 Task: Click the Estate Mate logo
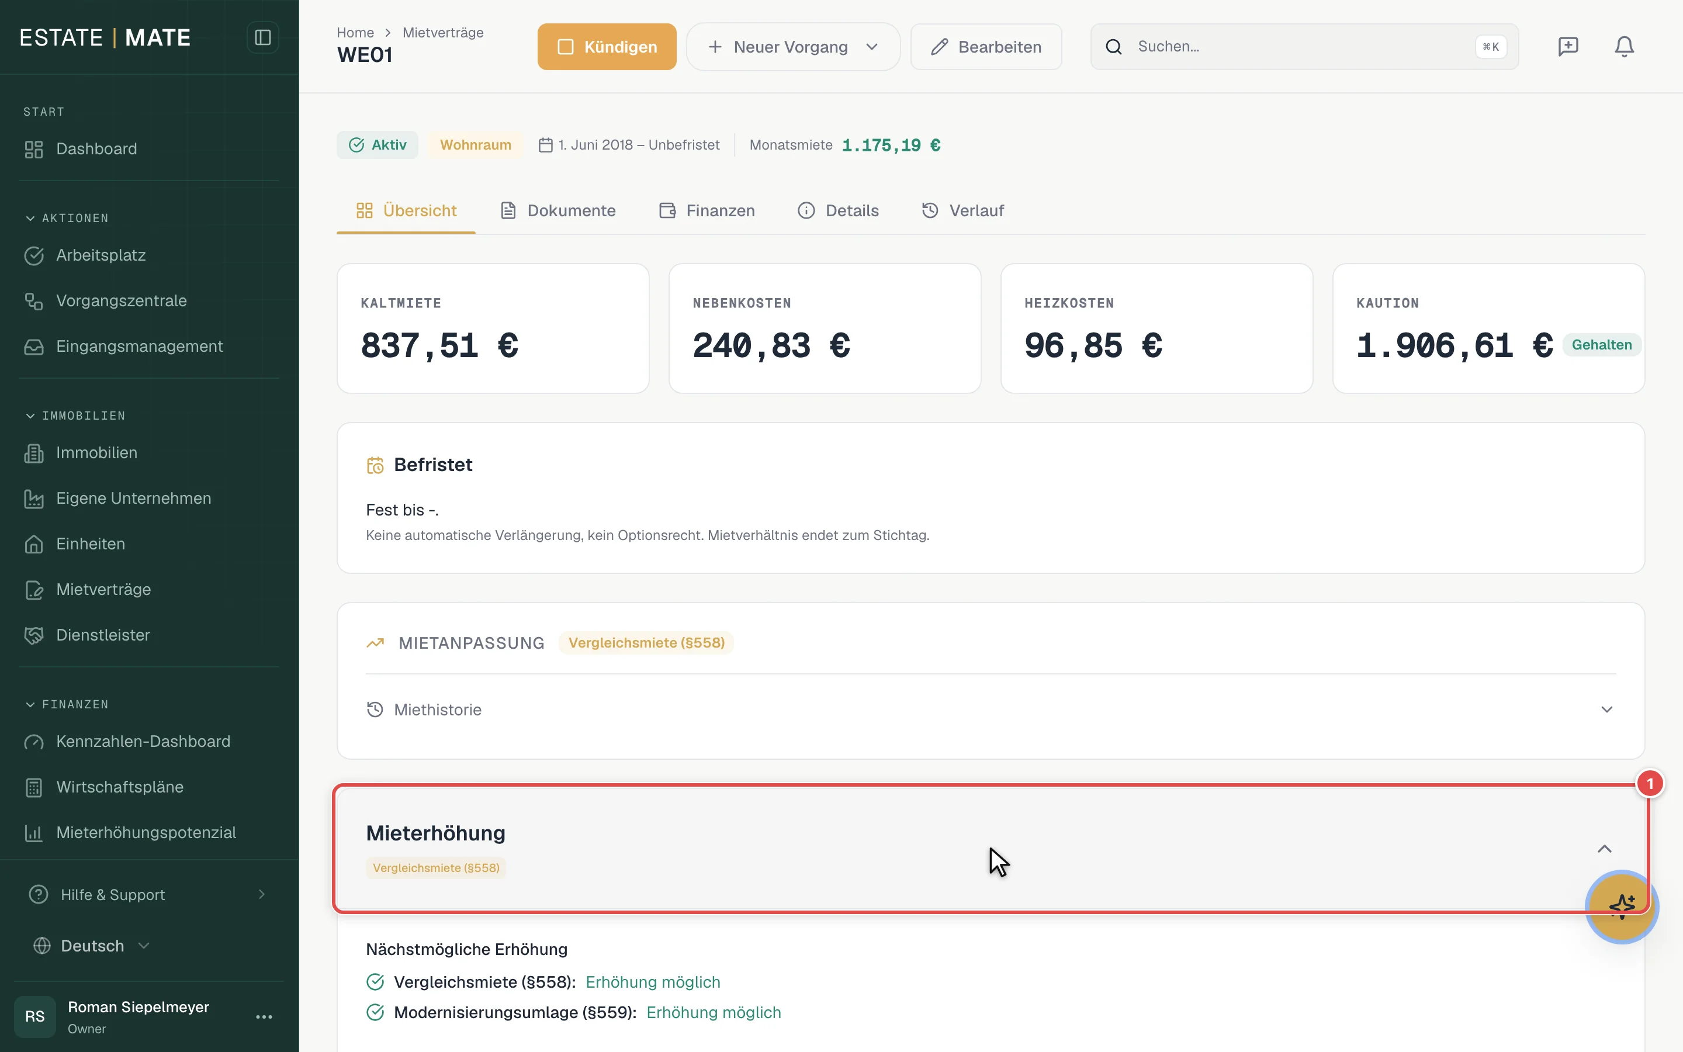(x=105, y=37)
